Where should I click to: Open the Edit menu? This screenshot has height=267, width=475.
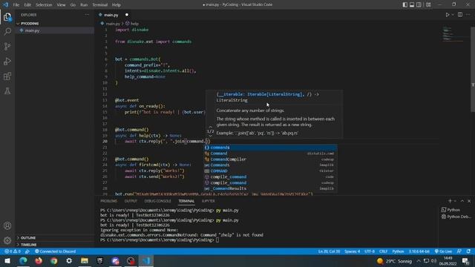(x=27, y=5)
